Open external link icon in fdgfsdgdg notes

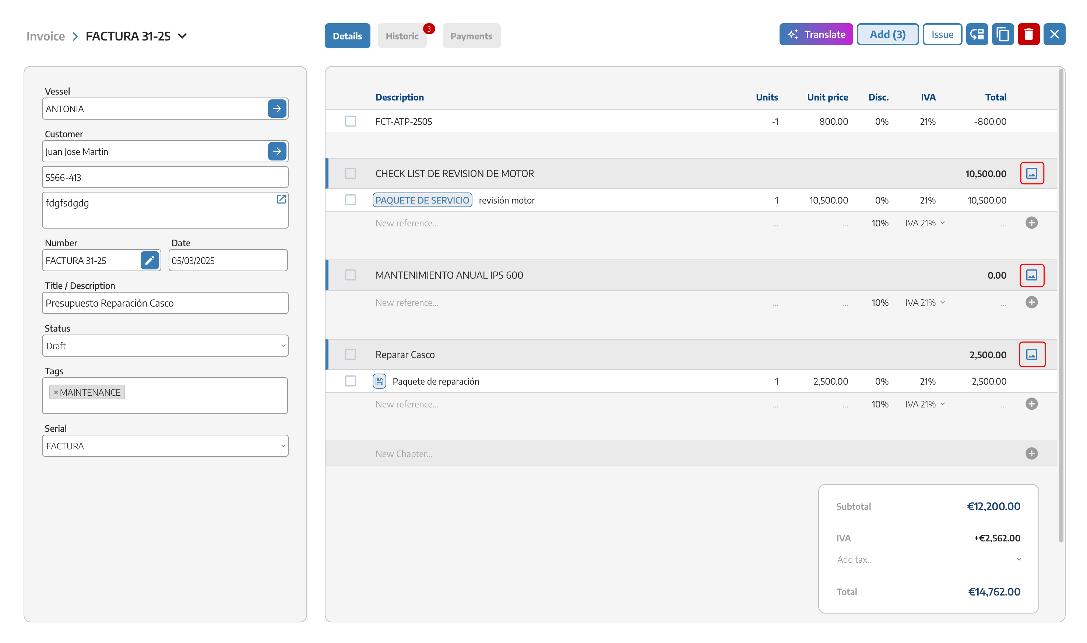click(281, 199)
